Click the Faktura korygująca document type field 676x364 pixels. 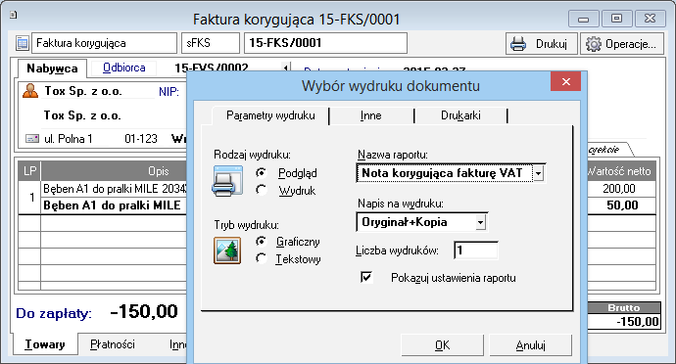(104, 43)
